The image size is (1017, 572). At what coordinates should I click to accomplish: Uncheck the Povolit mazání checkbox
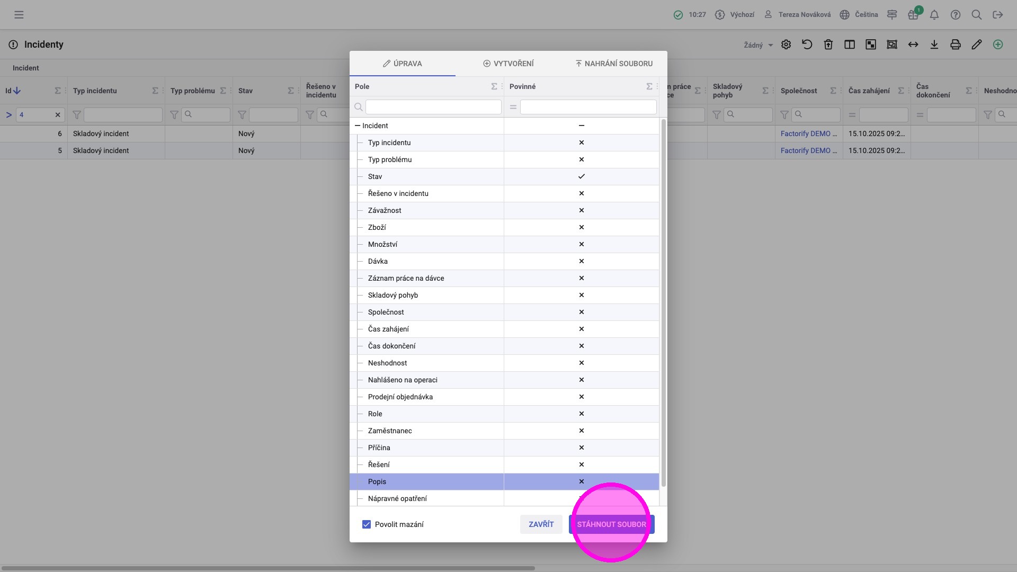tap(367, 524)
